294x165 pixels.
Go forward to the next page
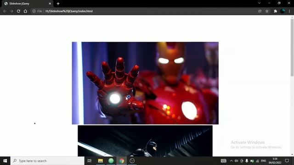[11, 11]
